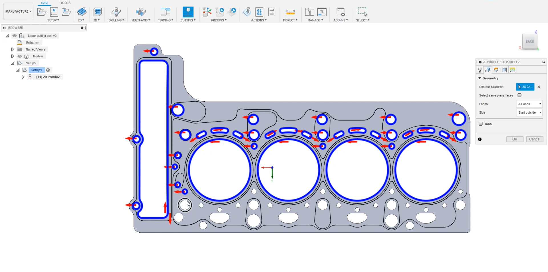The width and height of the screenshot is (548, 272).
Task: Click the Measure icon under Inspect
Action: point(290,12)
